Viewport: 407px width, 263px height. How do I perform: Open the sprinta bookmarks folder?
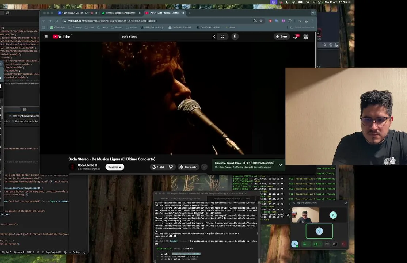tap(132, 27)
